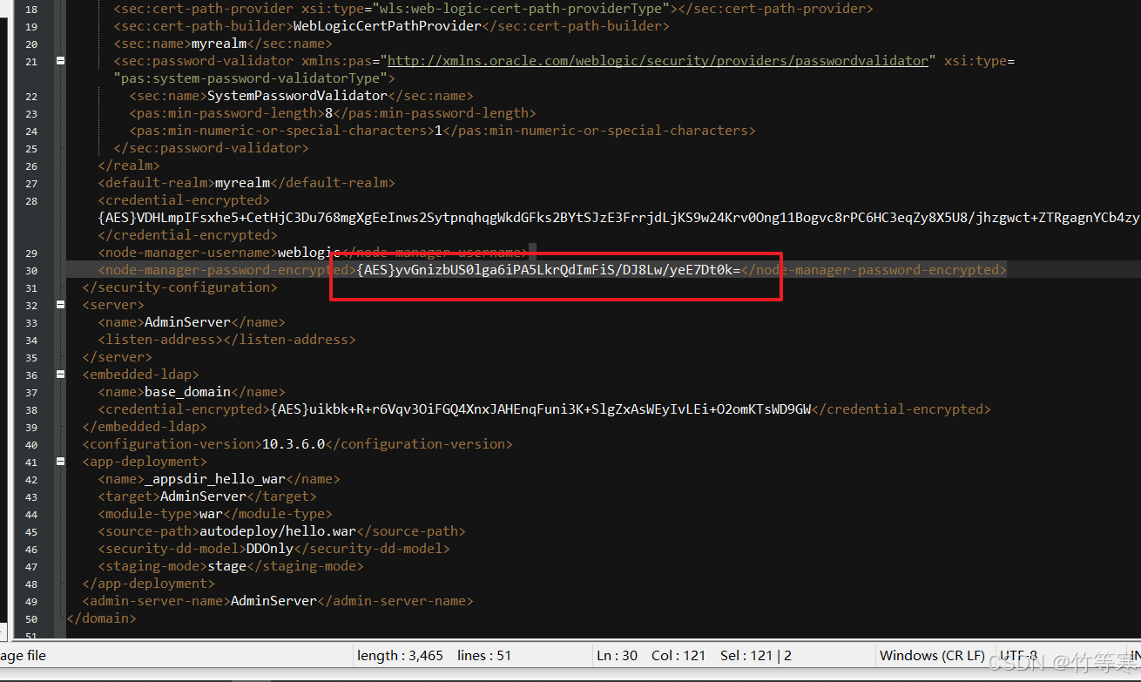Click the closing app-deployment tag
The width and height of the screenshot is (1141, 682).
click(148, 584)
